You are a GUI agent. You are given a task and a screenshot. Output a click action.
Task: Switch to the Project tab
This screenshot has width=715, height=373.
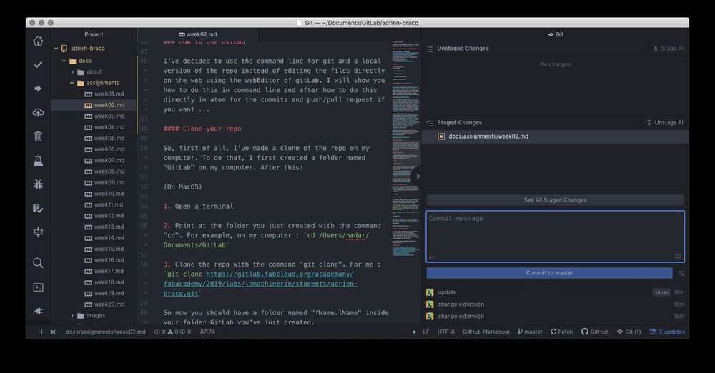pos(94,34)
